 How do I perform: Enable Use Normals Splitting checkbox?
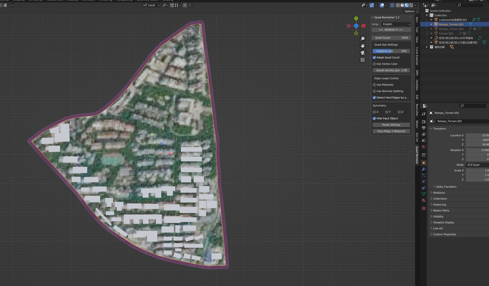point(374,91)
